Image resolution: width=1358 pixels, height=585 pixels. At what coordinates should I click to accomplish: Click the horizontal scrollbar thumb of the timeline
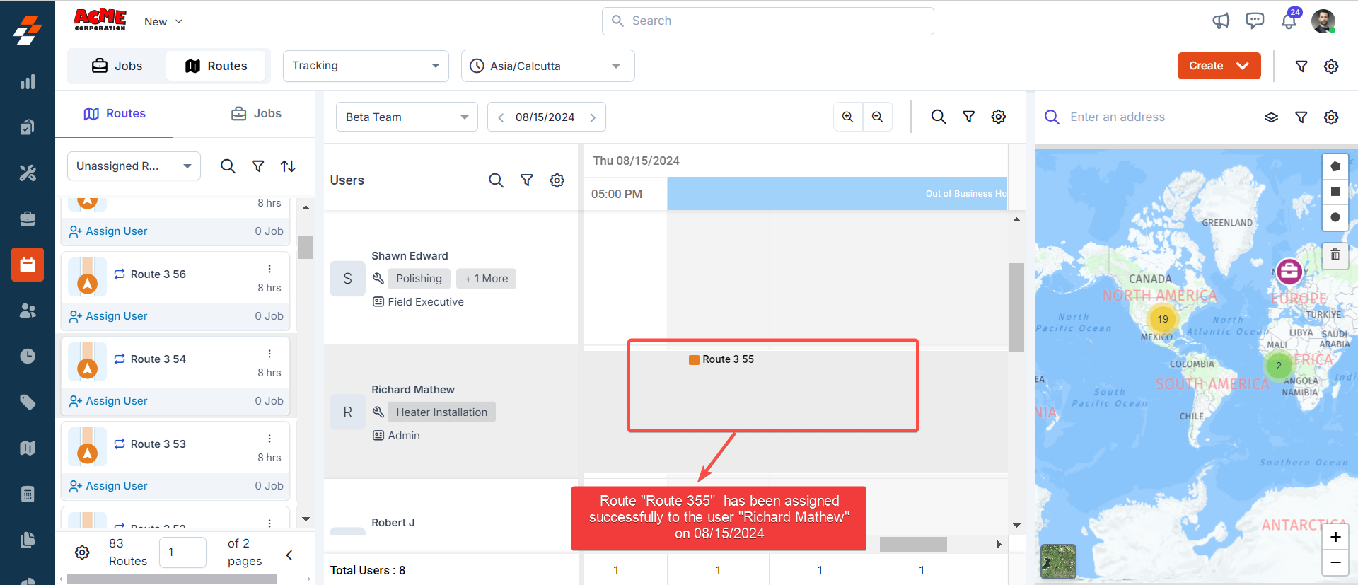[913, 544]
